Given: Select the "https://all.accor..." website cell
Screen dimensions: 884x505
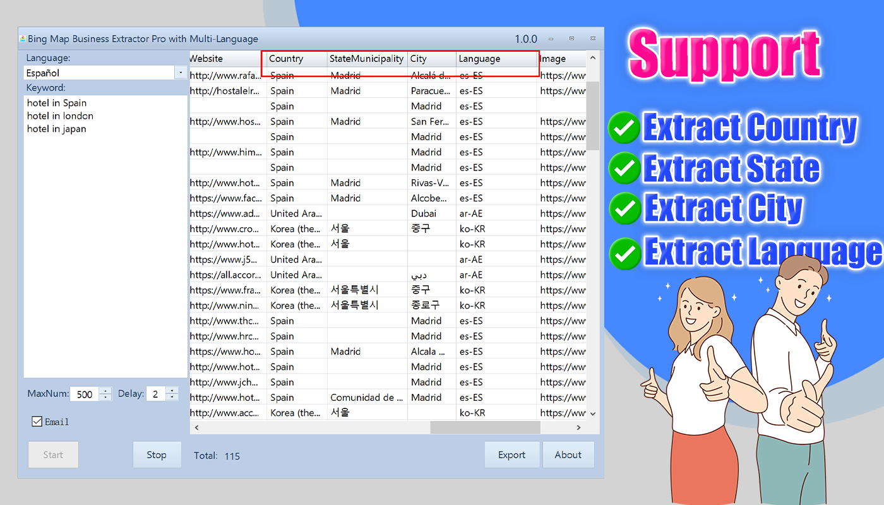Looking at the screenshot, I should pyautogui.click(x=228, y=275).
